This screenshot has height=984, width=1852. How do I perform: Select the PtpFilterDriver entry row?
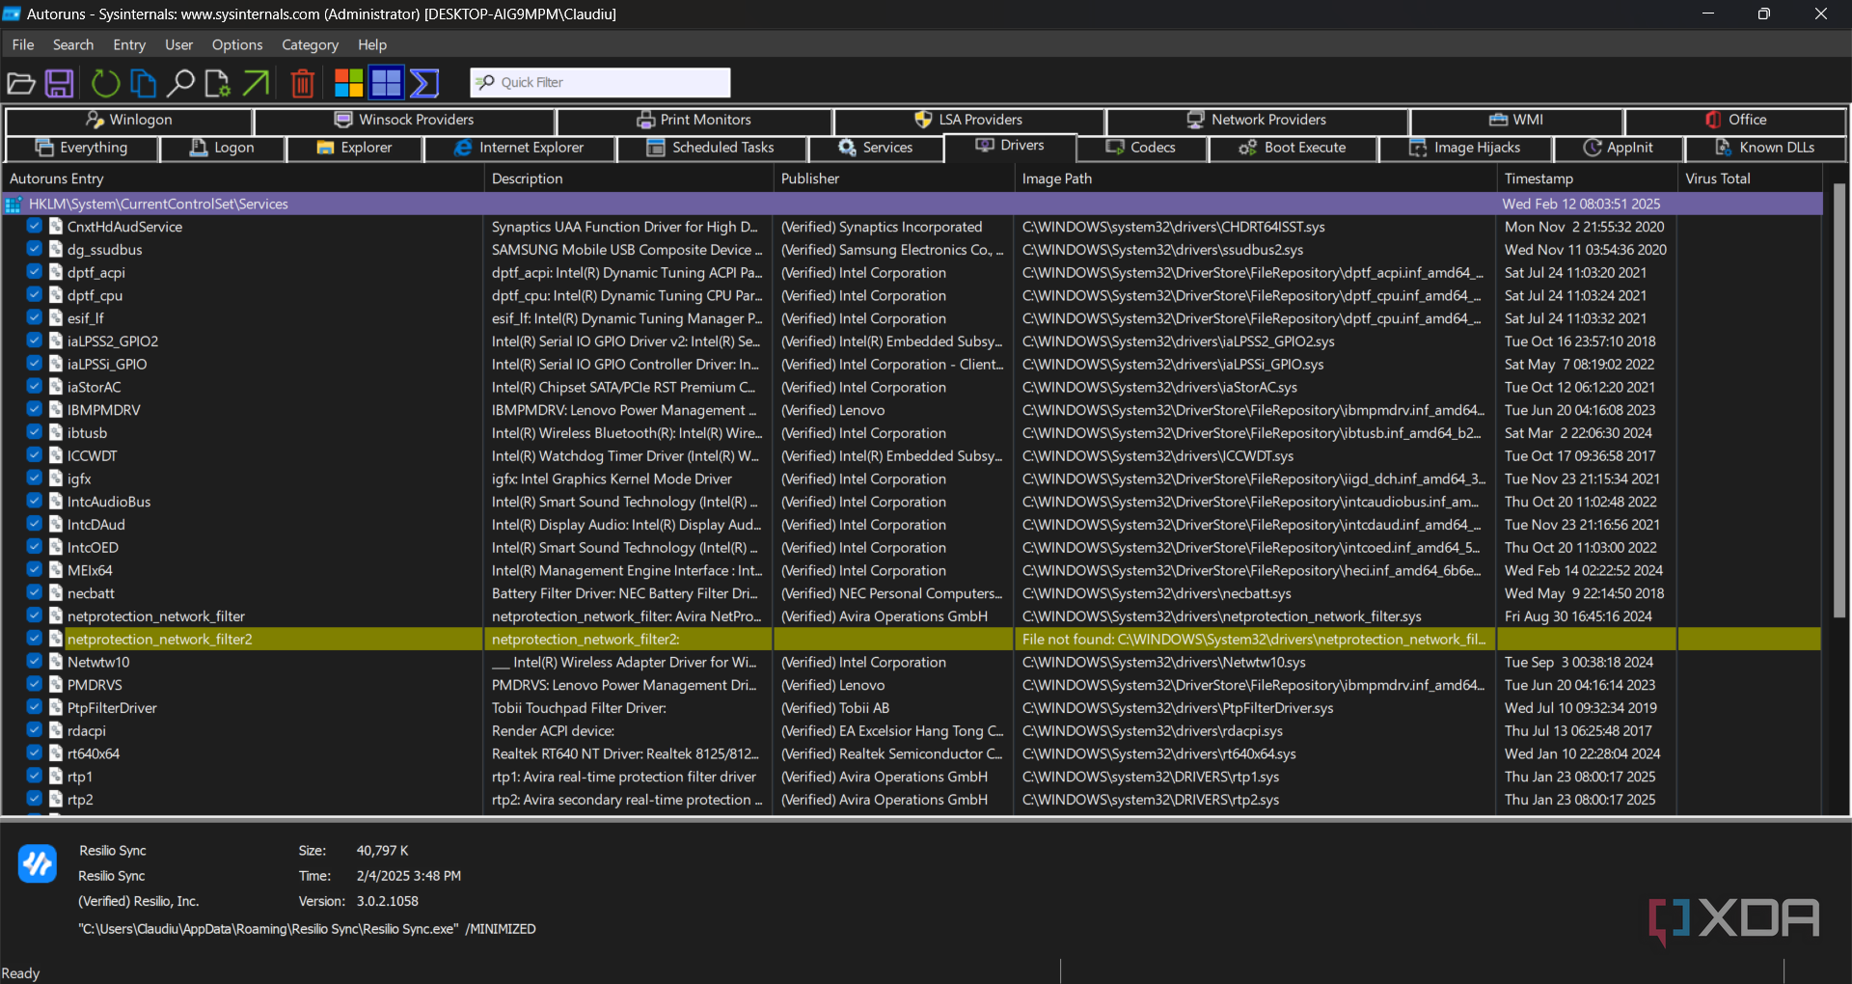point(912,708)
